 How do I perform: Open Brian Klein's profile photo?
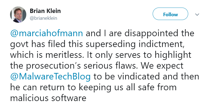18,15
